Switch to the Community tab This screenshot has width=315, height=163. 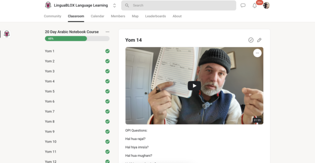(x=52, y=16)
